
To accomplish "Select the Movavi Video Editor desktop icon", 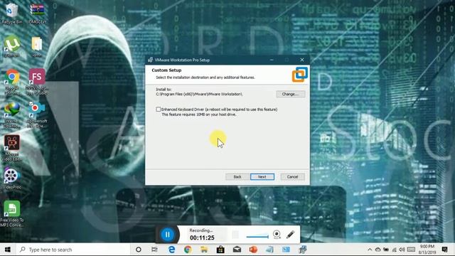I will [x=12, y=148].
